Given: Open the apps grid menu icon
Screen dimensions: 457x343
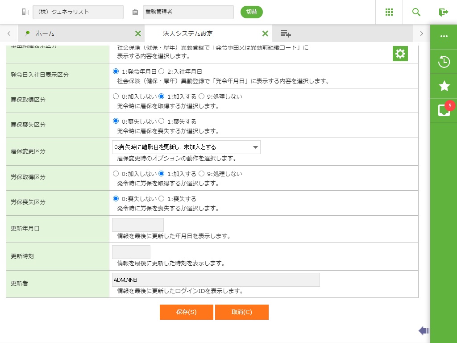Looking at the screenshot, I should pyautogui.click(x=389, y=12).
